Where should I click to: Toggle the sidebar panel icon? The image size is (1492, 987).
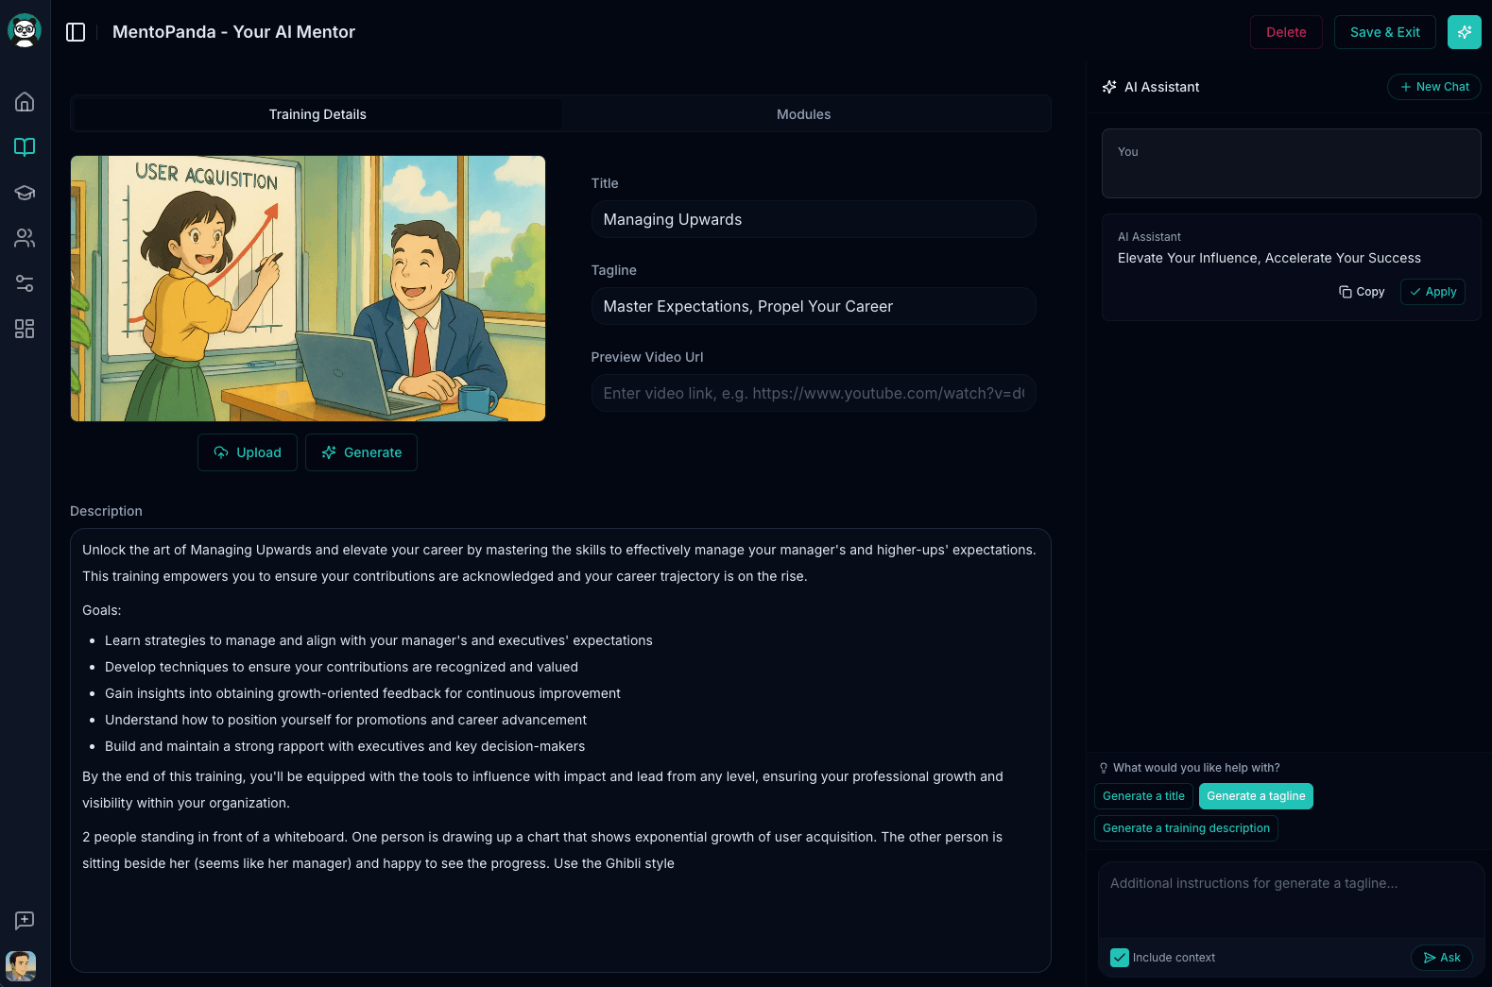76,32
